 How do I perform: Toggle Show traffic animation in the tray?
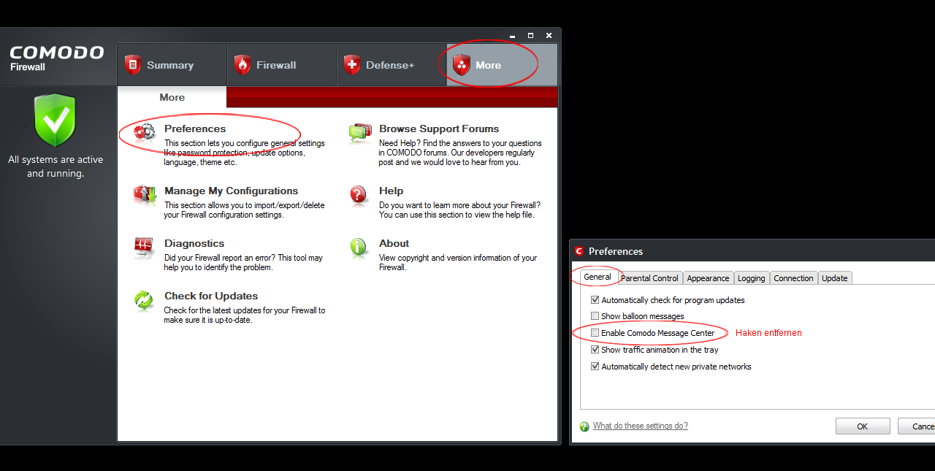point(595,350)
